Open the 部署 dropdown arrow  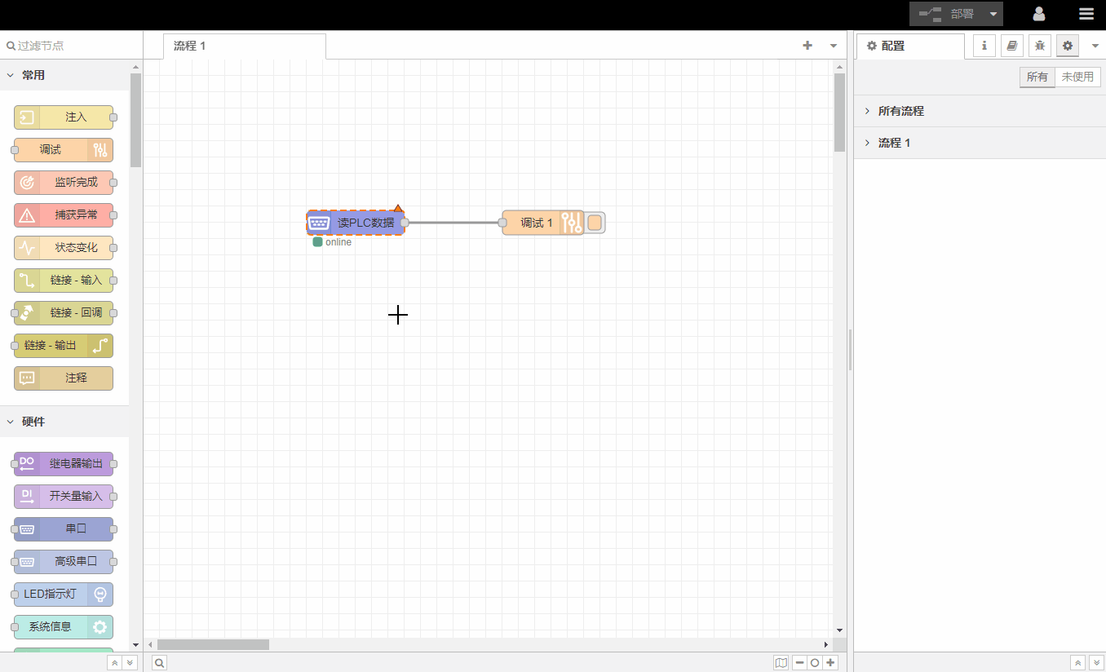point(993,14)
